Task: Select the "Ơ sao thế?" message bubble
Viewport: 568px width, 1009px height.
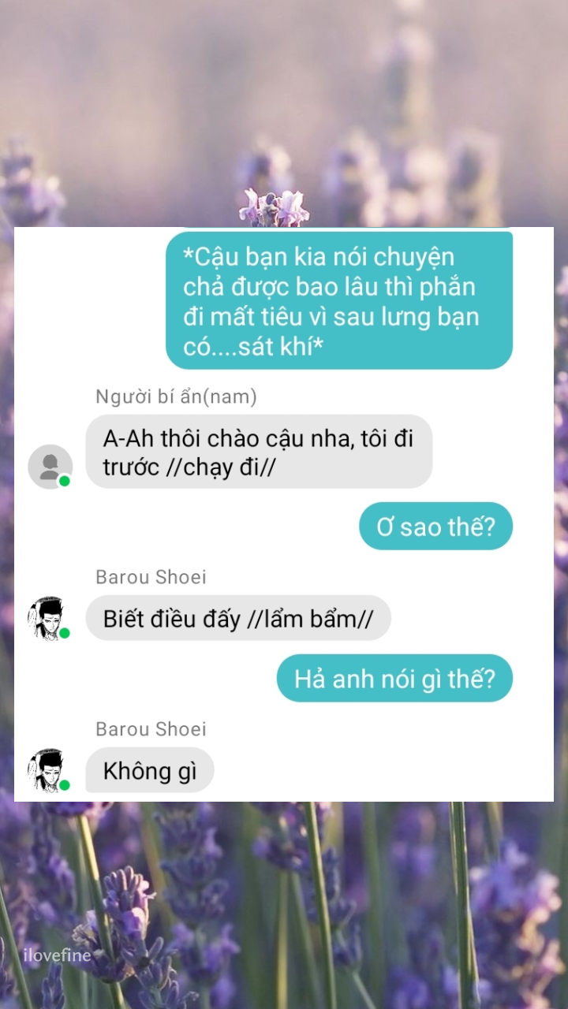Action: pos(435,527)
